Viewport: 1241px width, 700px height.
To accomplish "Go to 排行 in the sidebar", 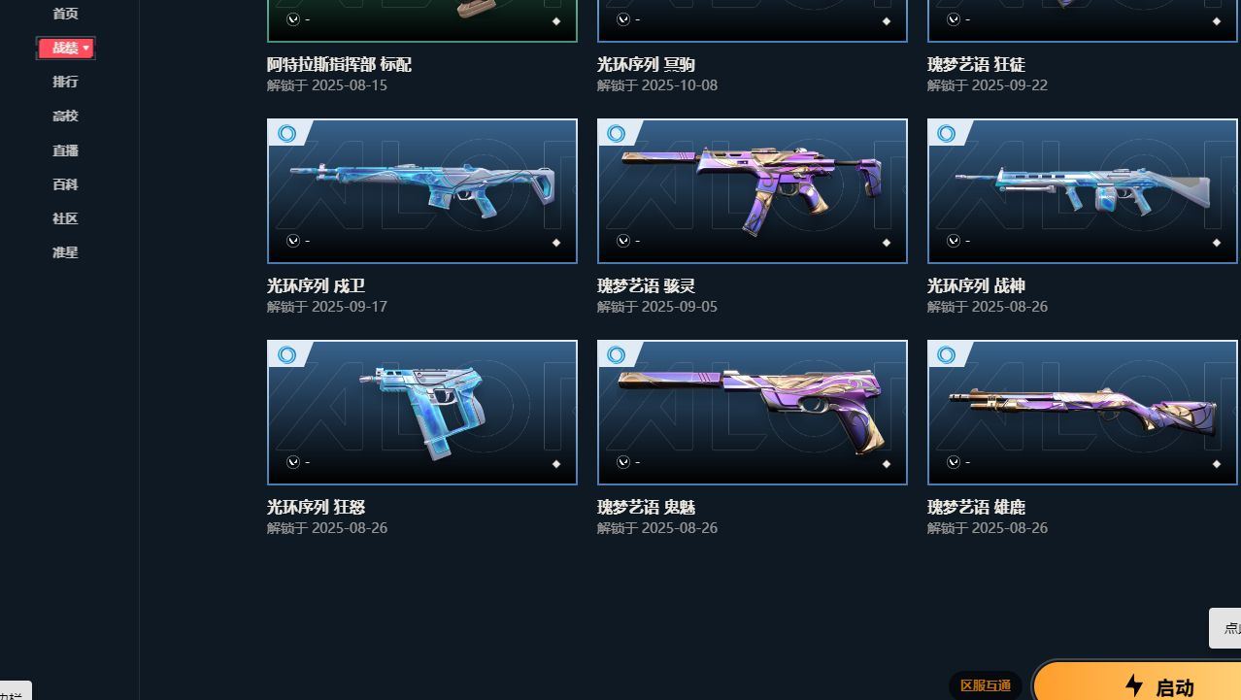I will pyautogui.click(x=65, y=82).
